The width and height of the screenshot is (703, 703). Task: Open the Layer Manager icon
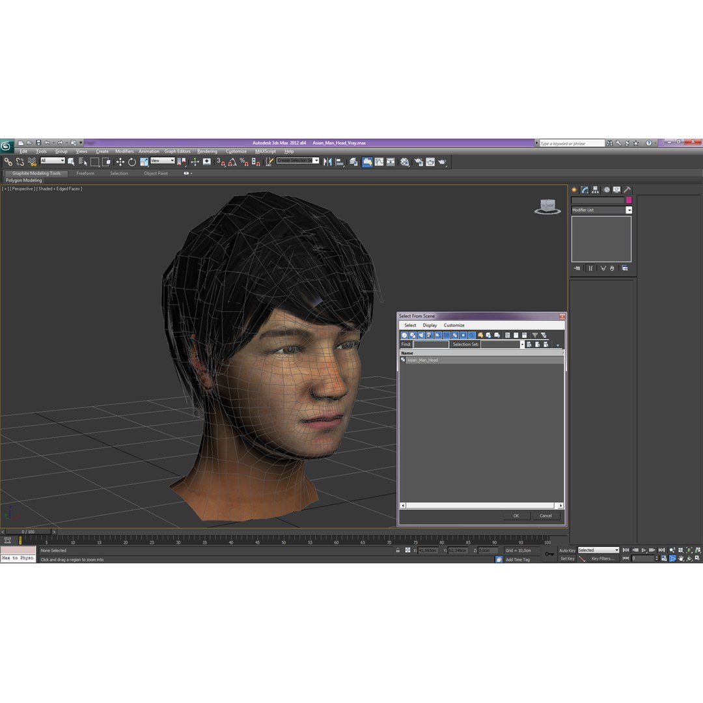pyautogui.click(x=353, y=162)
